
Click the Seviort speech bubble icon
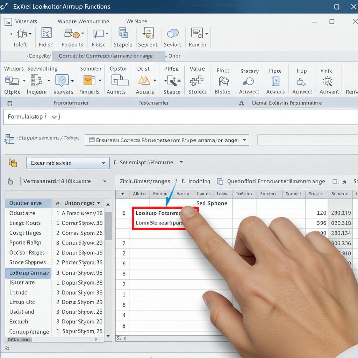[173, 33]
